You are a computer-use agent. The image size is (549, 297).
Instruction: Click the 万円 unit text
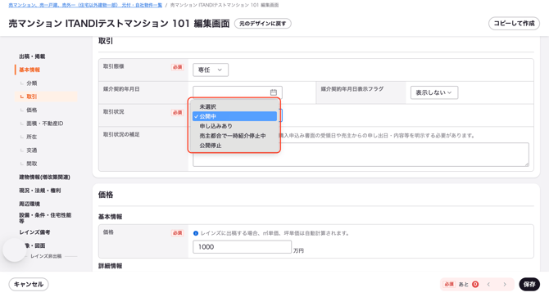pyautogui.click(x=298, y=251)
